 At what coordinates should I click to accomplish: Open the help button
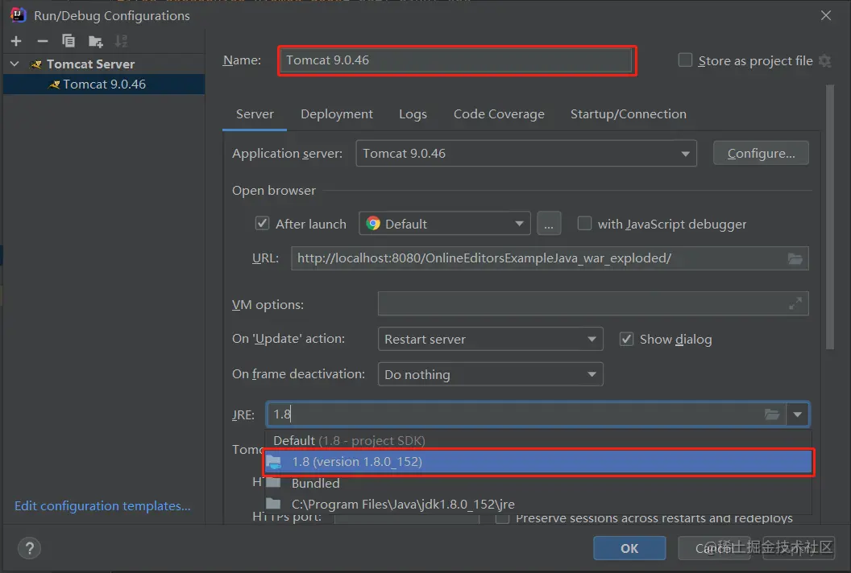coord(29,548)
